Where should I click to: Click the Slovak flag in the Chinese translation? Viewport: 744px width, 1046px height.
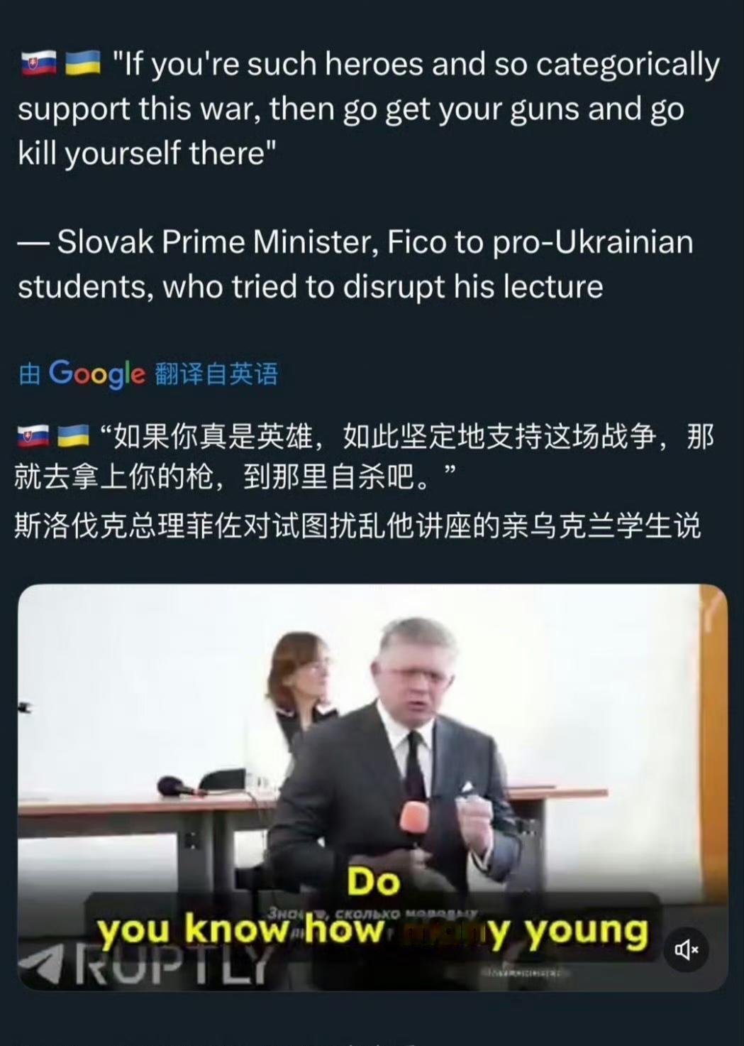[x=33, y=436]
